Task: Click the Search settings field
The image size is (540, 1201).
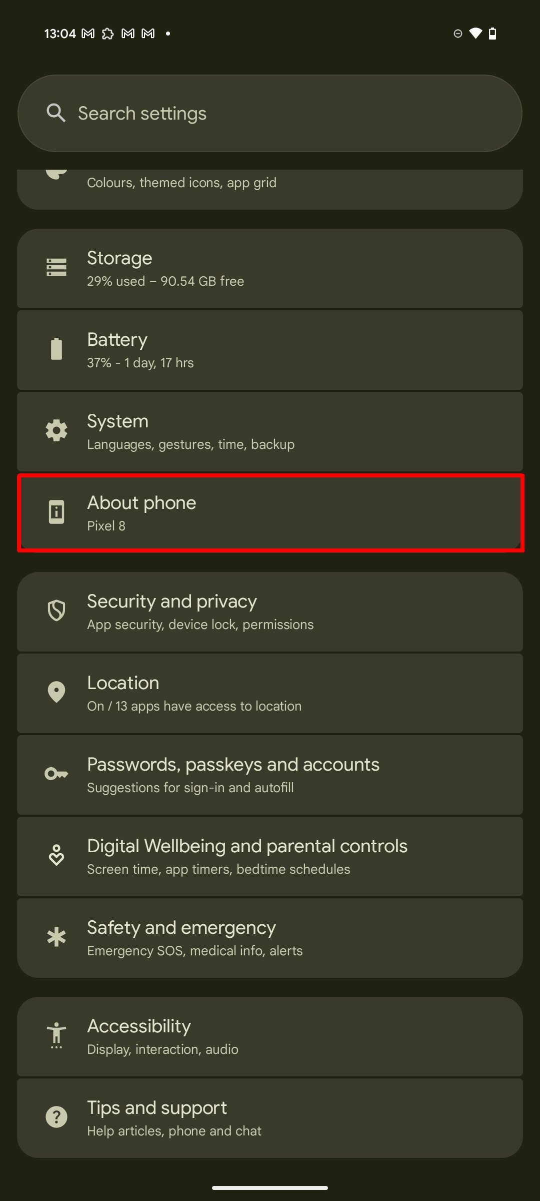Action: (x=270, y=113)
